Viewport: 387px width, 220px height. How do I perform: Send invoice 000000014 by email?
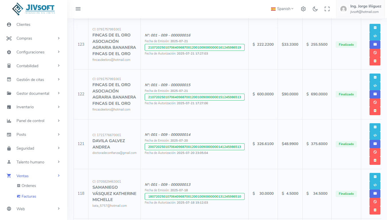(x=375, y=144)
